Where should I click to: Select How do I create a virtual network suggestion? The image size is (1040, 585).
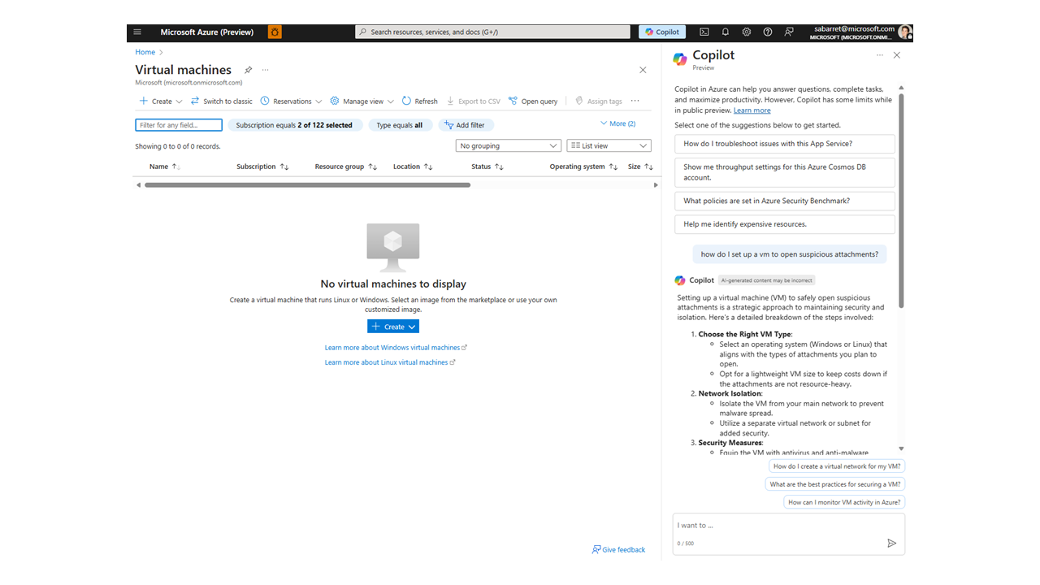[837, 466]
